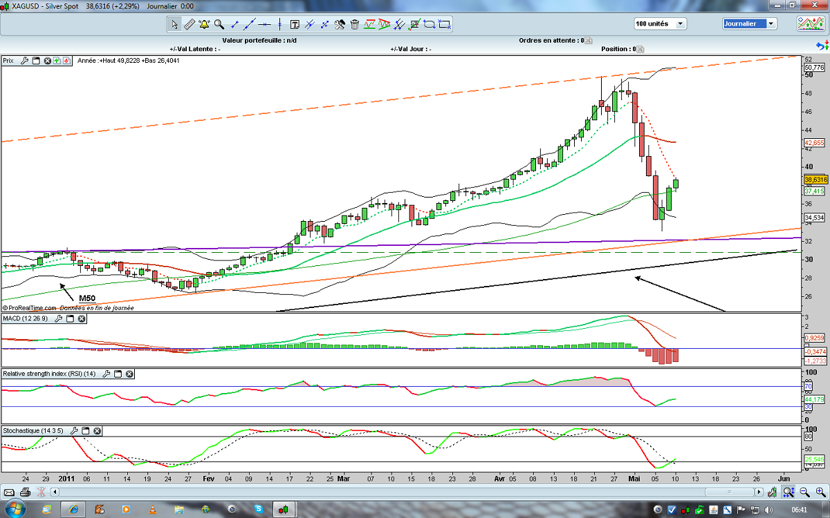Remove the Prix panel with X icon

point(48,61)
